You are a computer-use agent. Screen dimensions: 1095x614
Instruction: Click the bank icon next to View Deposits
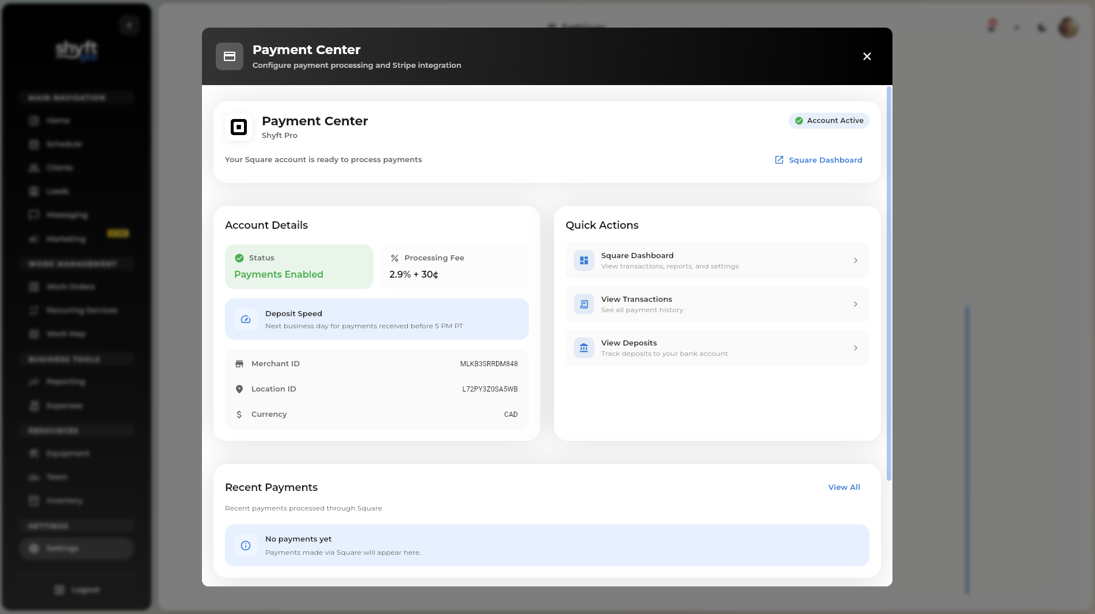click(x=583, y=347)
